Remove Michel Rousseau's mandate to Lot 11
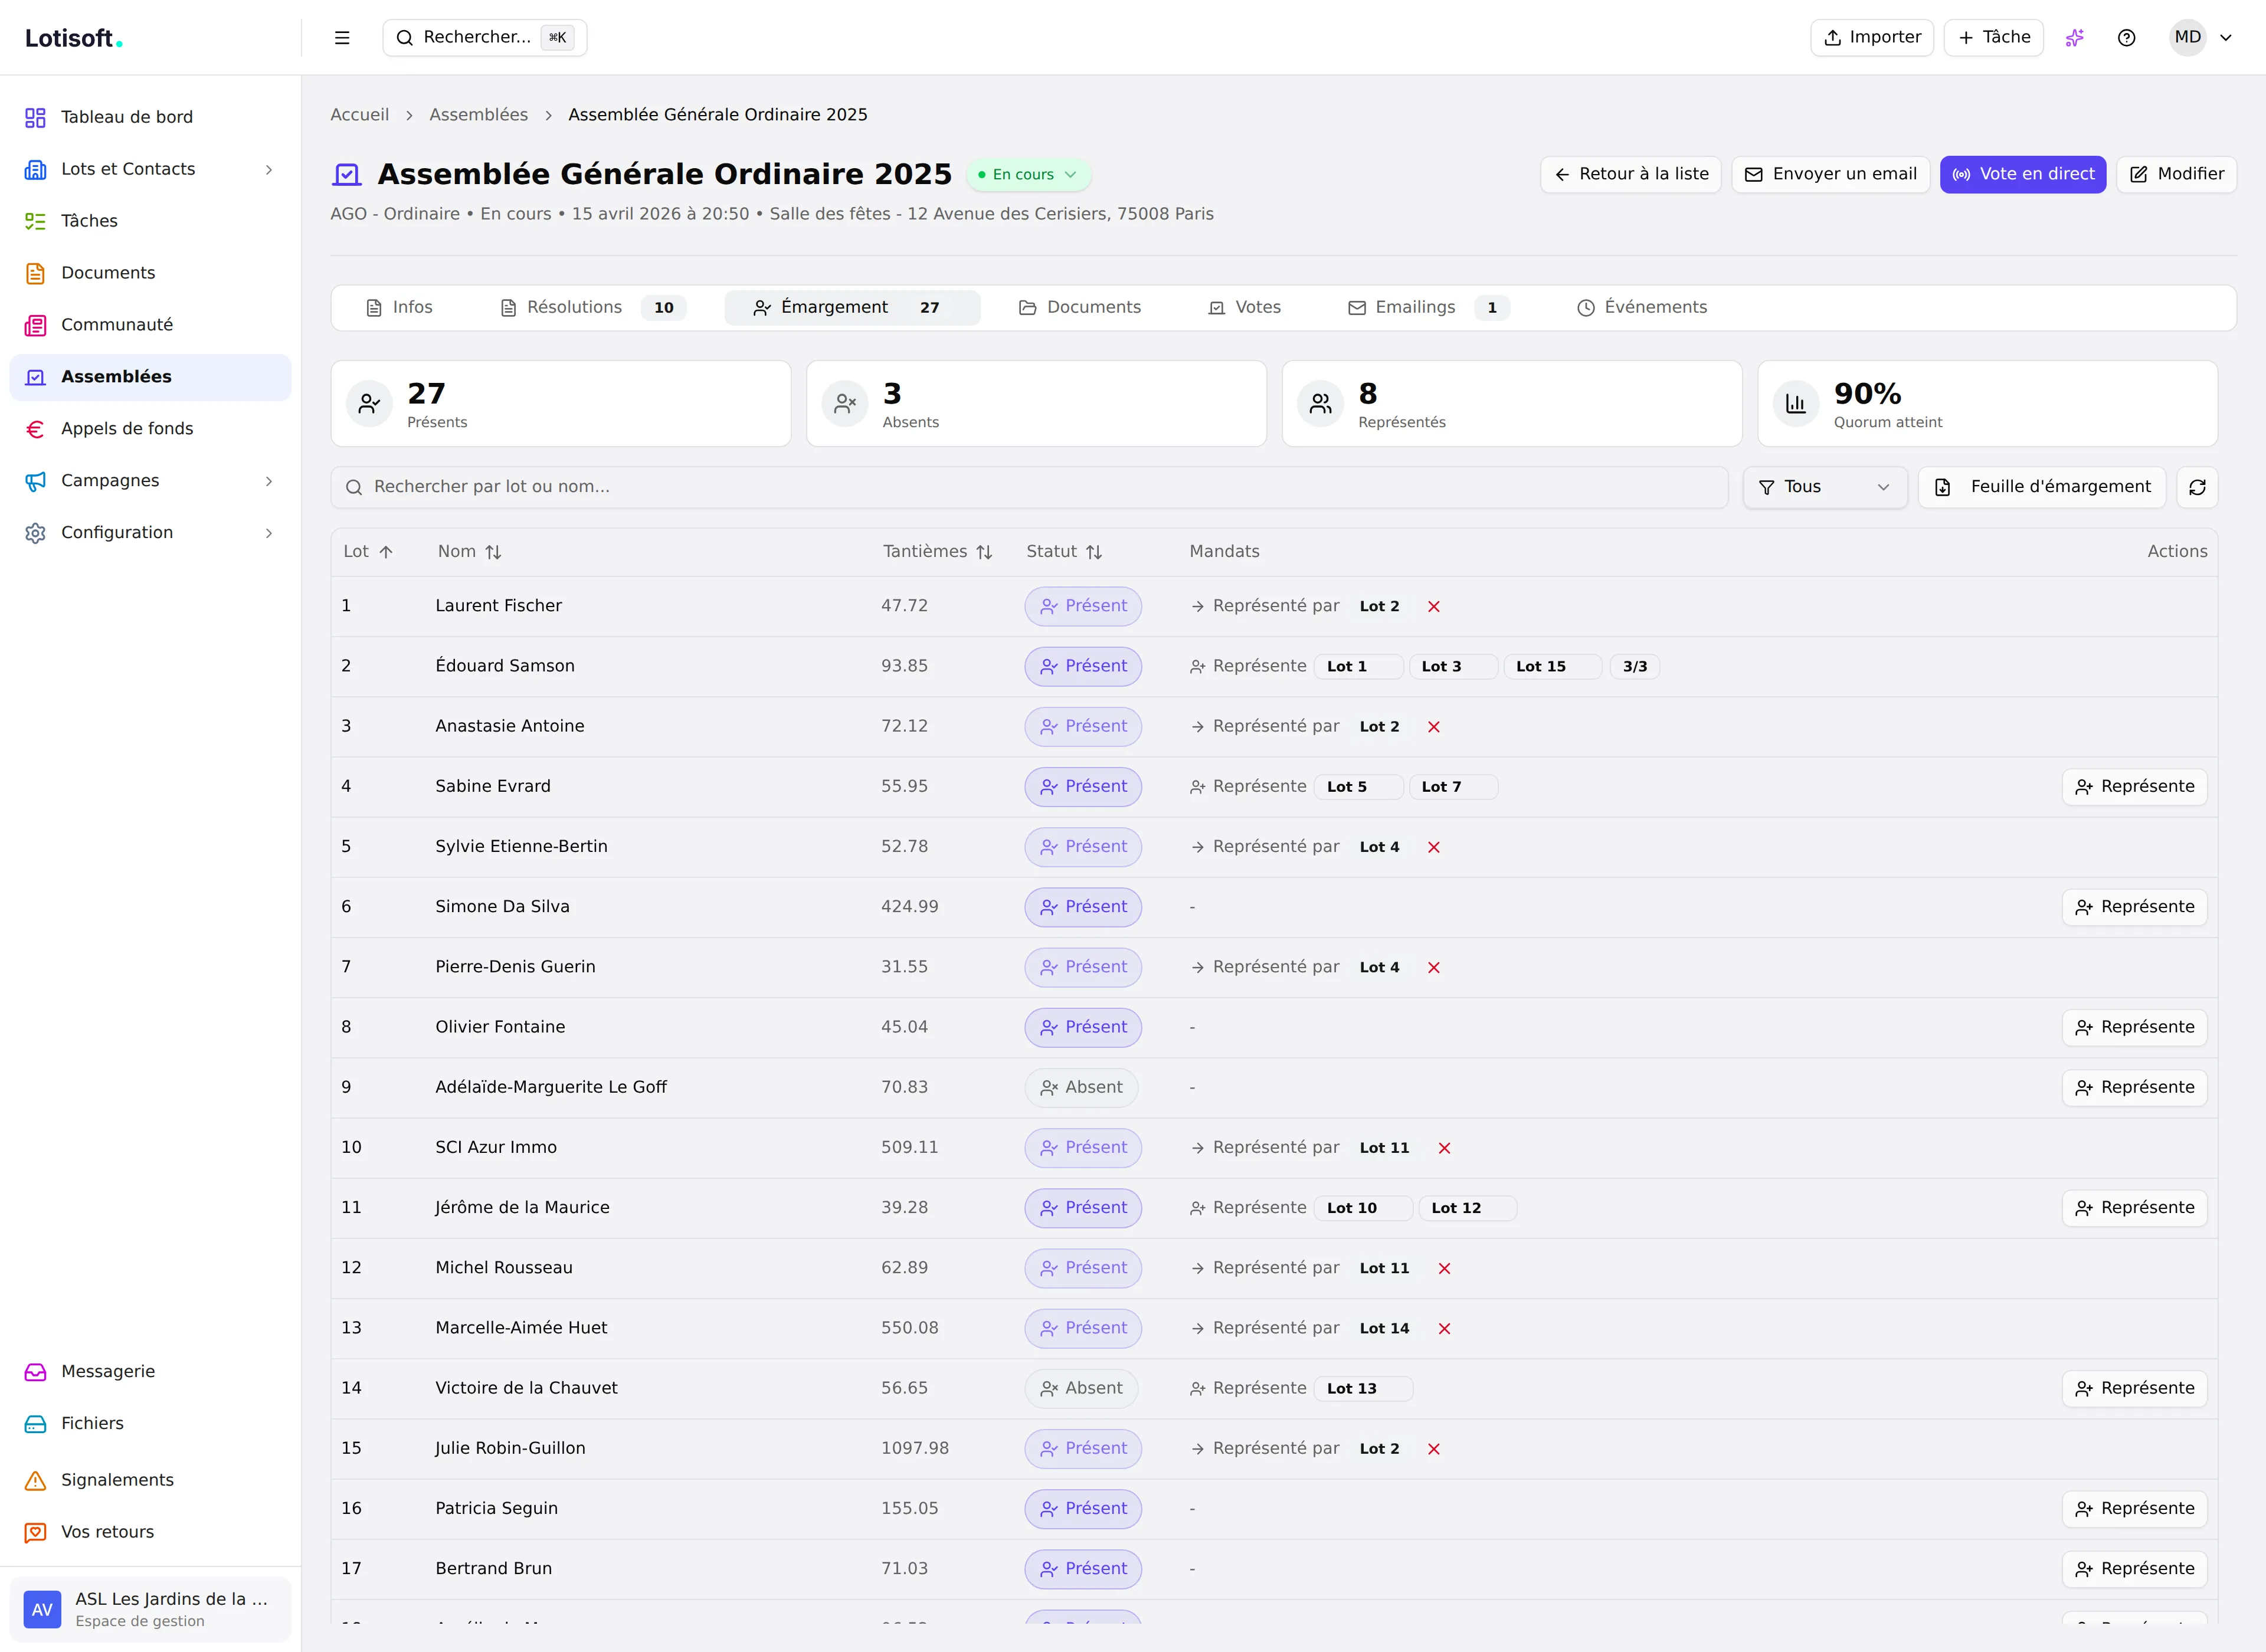Viewport: 2266px width, 1652px height. coord(1444,1268)
